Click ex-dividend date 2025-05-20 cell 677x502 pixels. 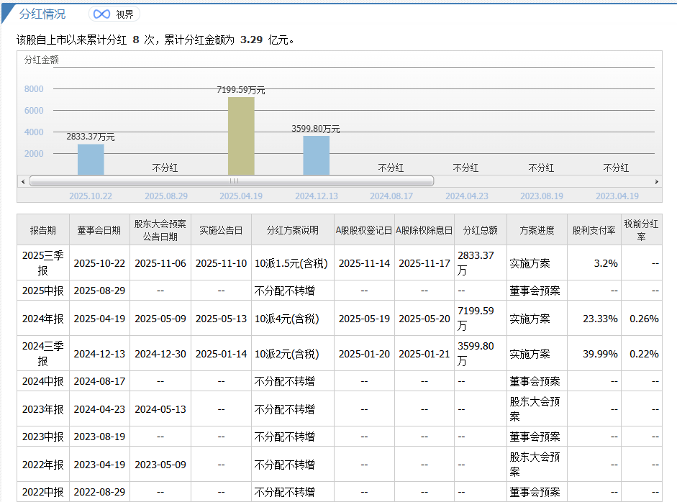point(424,319)
